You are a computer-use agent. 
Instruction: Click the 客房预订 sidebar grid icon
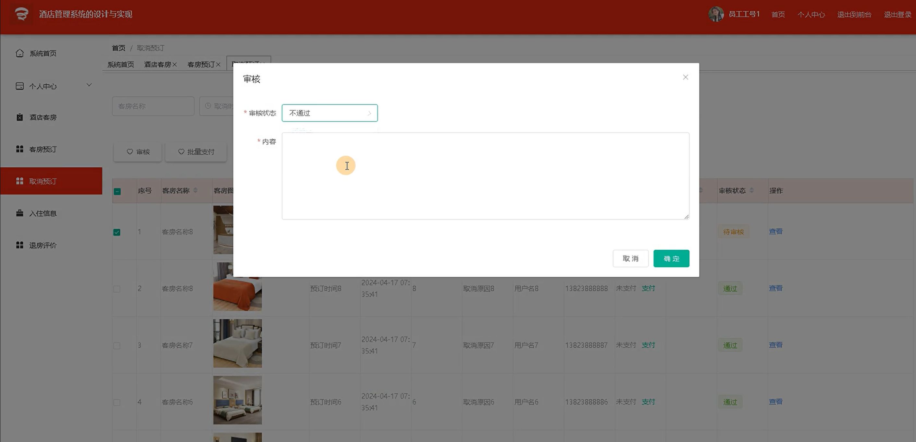(20, 149)
